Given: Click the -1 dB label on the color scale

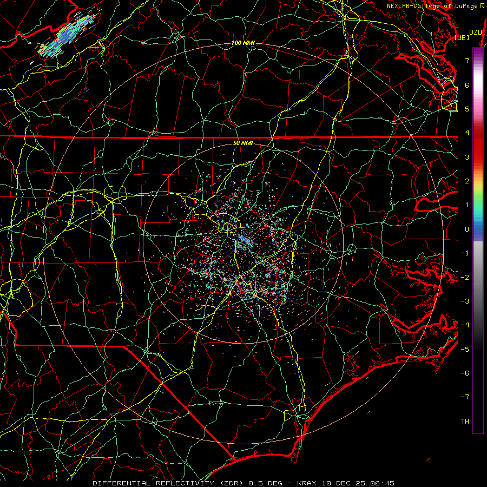Looking at the screenshot, I should pyautogui.click(x=465, y=253).
